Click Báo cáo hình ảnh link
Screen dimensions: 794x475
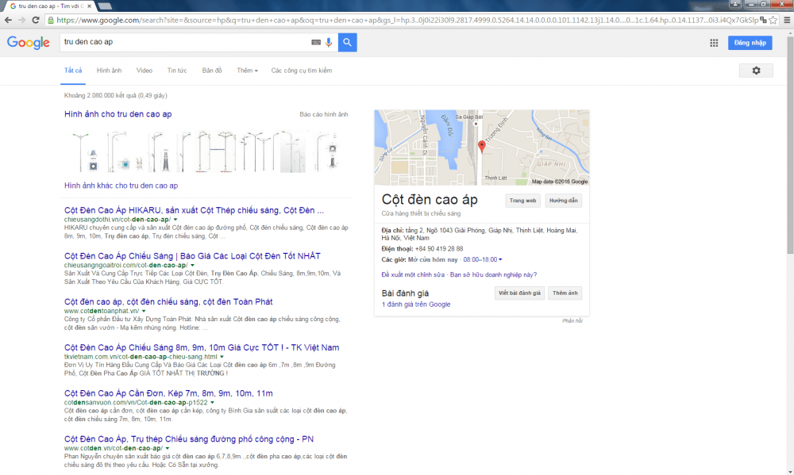pyautogui.click(x=324, y=114)
